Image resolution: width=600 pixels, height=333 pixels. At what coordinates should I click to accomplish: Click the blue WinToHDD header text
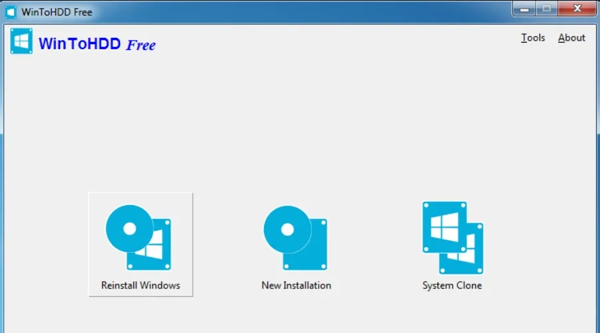(x=80, y=44)
